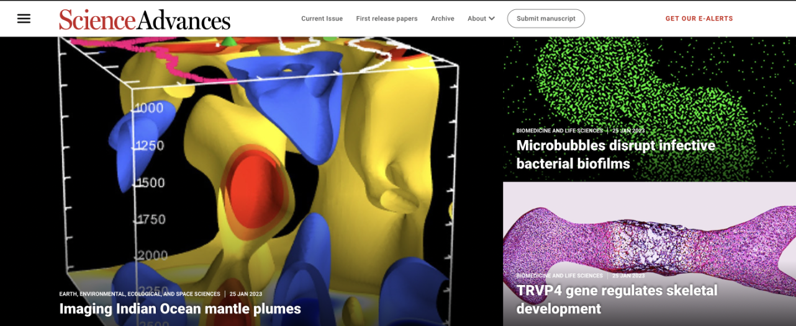Click Biomedicine and Life Sciences above Microbubbles headline
This screenshot has height=326, width=796.
(x=559, y=131)
